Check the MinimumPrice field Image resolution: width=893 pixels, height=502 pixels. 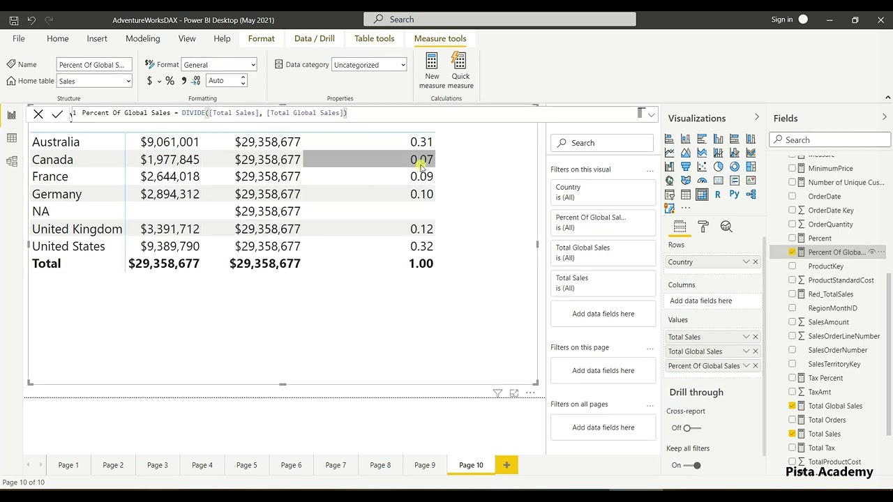(x=792, y=168)
